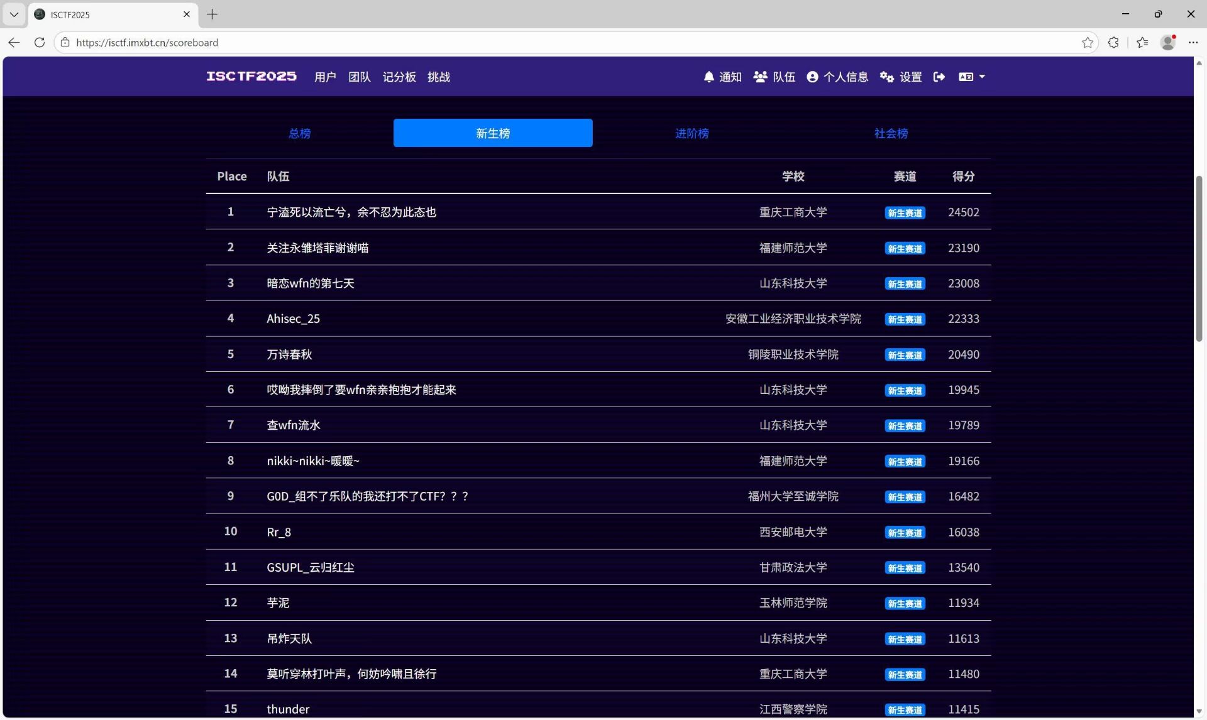Open the ISCTF2025 home logo
Image resolution: width=1207 pixels, height=720 pixels.
pyautogui.click(x=251, y=77)
